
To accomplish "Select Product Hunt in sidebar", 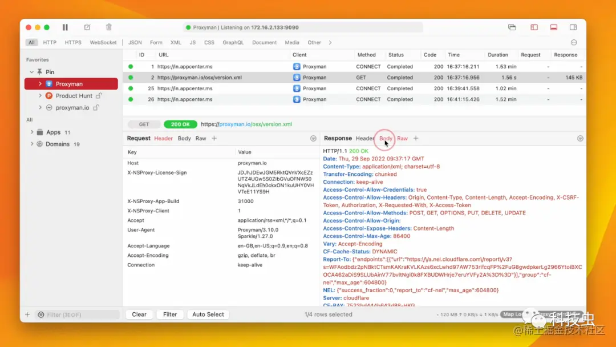I will pos(74,95).
